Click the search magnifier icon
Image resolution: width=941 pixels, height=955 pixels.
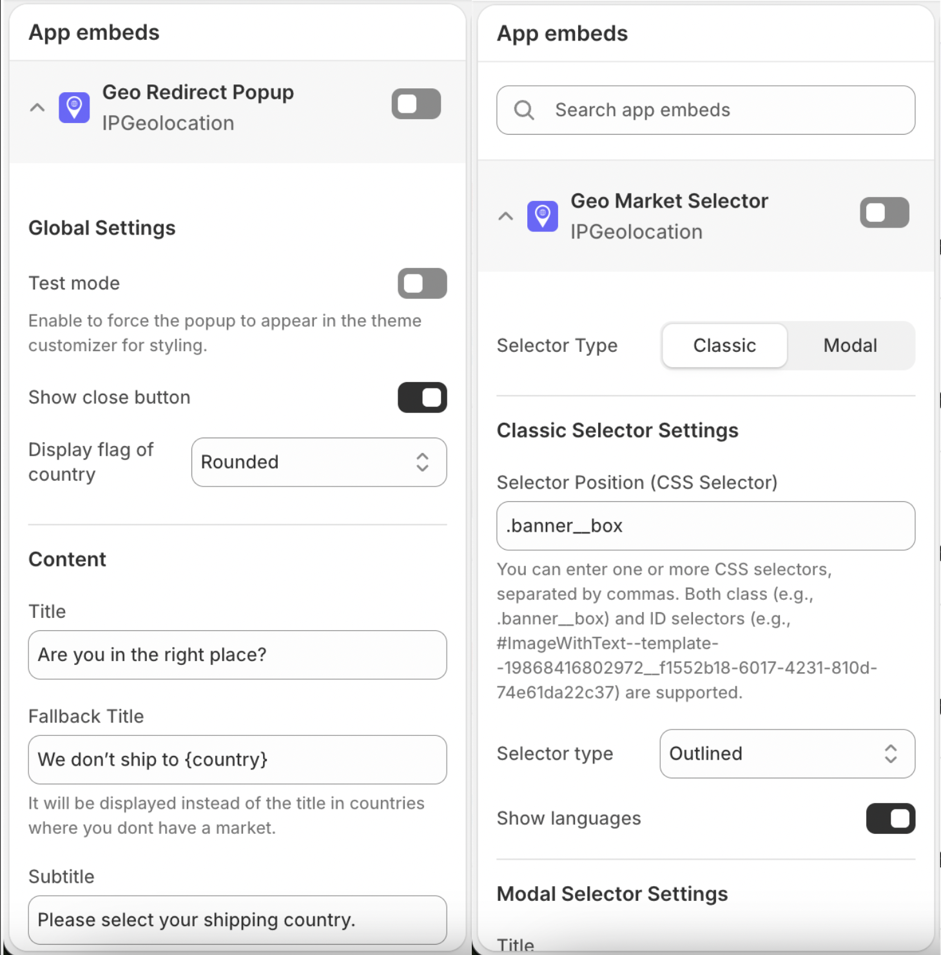(523, 110)
